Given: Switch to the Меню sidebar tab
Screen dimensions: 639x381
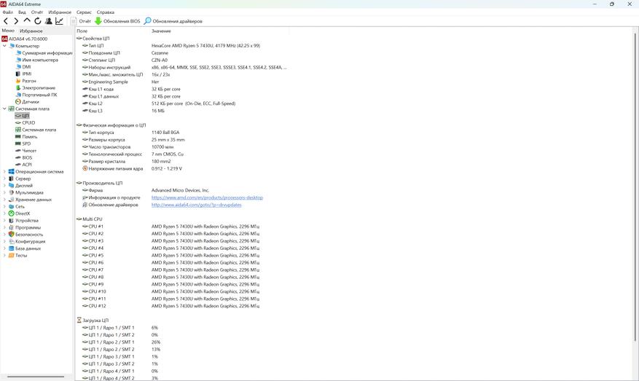Looking at the screenshot, I should (x=8, y=31).
